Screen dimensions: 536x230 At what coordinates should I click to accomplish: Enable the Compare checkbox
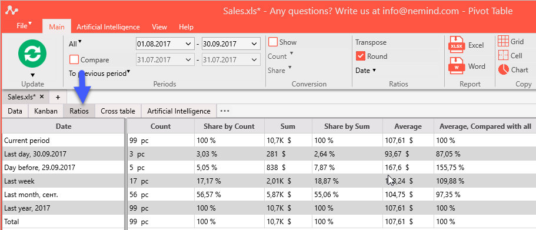click(x=74, y=60)
